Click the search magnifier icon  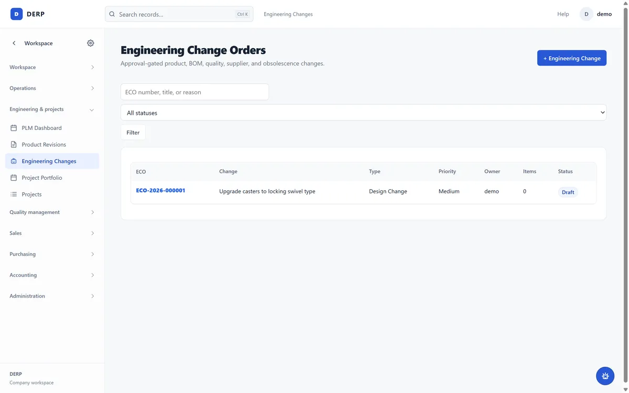coord(112,14)
